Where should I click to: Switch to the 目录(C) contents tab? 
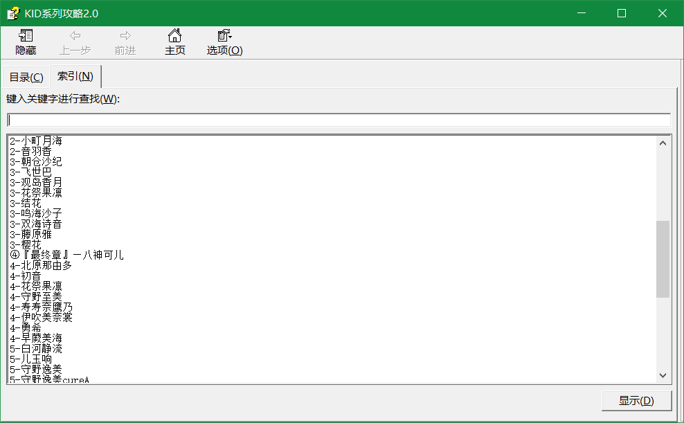26,77
